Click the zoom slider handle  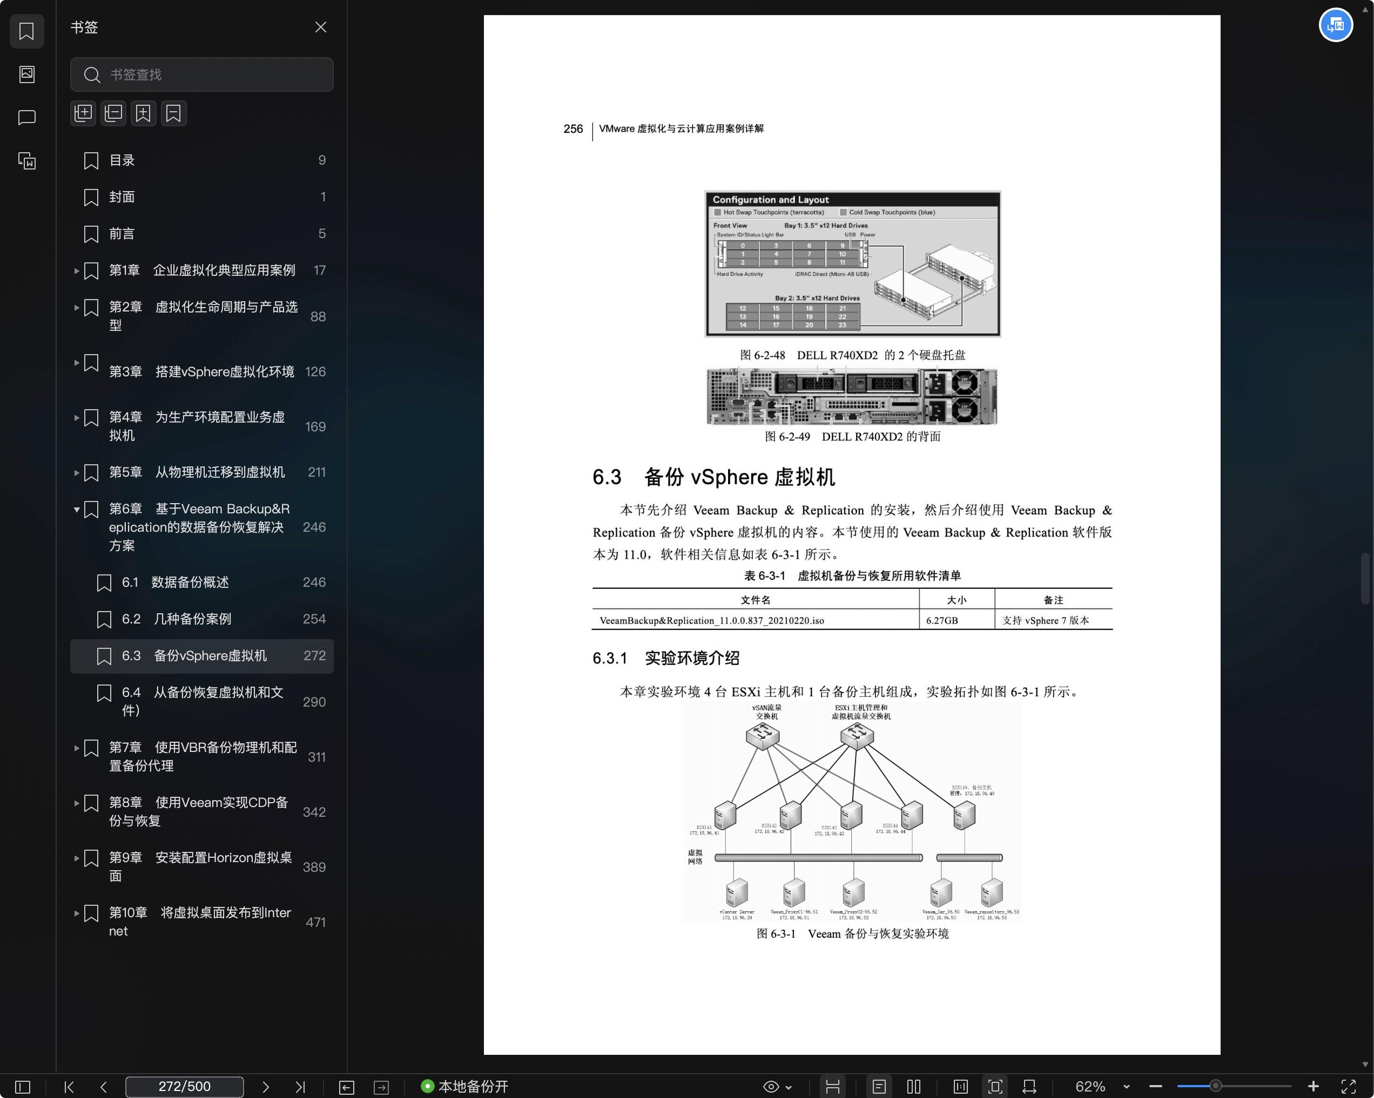[1215, 1086]
